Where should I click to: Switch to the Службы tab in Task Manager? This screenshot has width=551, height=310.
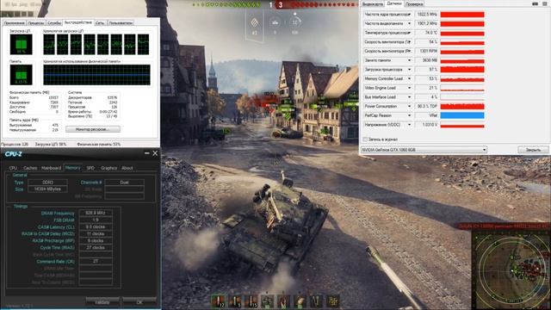tap(54, 23)
